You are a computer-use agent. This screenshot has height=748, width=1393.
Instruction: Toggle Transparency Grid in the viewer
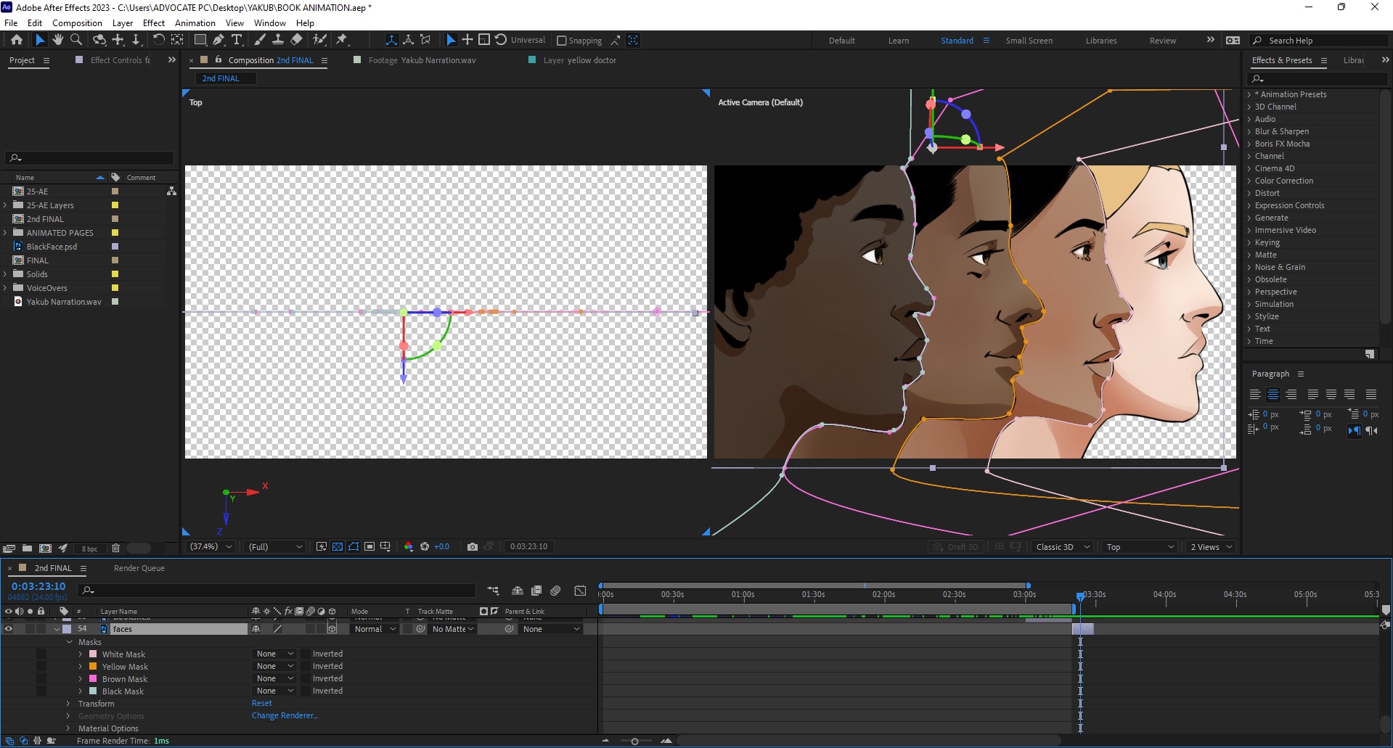[x=337, y=547]
